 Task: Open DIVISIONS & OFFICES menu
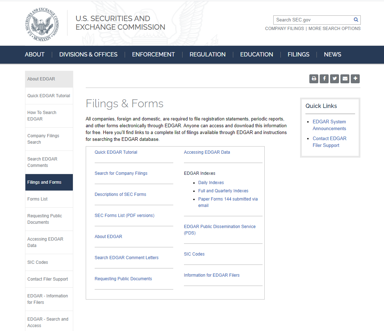(x=88, y=54)
